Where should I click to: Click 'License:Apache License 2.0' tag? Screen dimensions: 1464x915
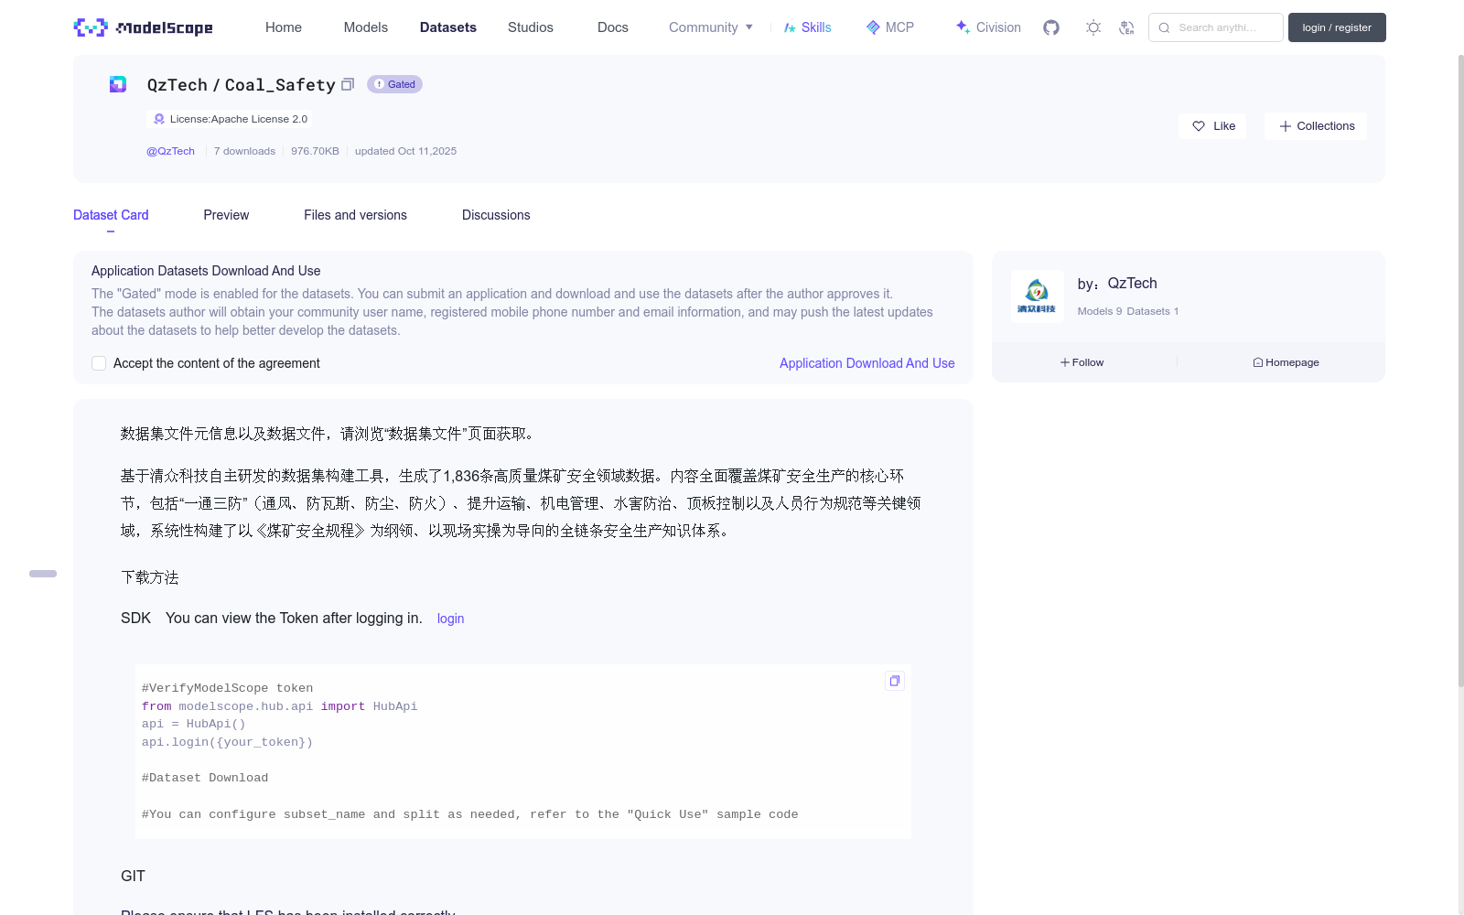230,119
